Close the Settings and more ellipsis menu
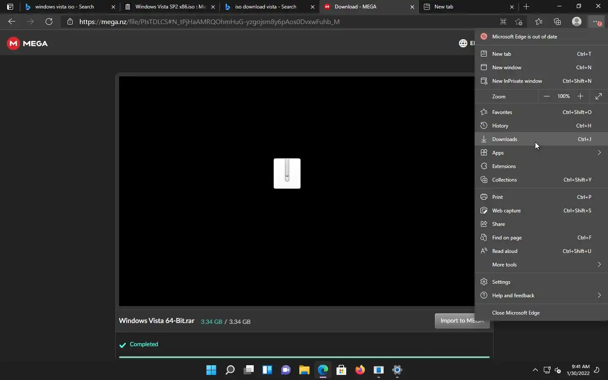The image size is (608, 380). click(x=596, y=22)
